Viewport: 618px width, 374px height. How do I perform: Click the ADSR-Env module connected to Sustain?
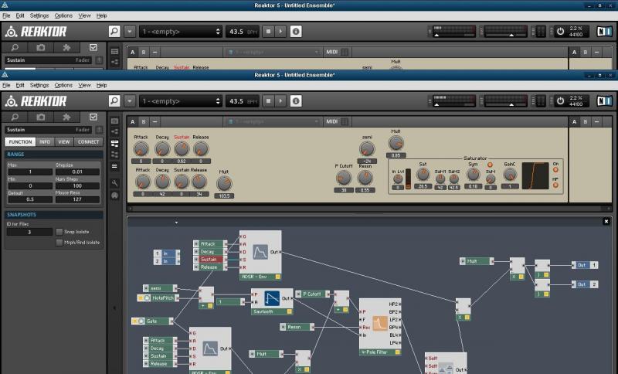click(260, 255)
